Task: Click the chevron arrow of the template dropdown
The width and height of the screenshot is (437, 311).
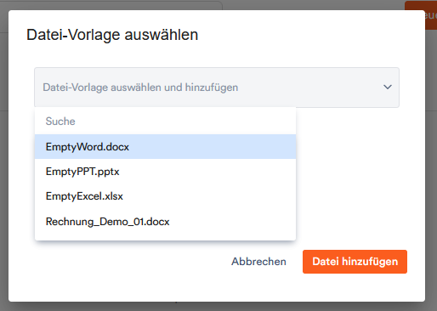Action: [388, 87]
